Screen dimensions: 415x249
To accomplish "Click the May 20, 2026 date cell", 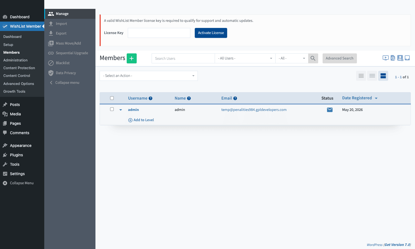I will coord(352,110).
